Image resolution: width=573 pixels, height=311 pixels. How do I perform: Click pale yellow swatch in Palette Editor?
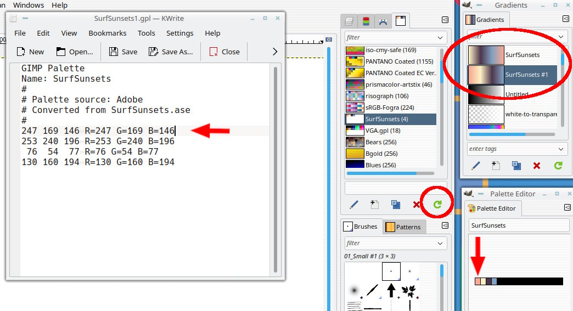click(x=483, y=281)
